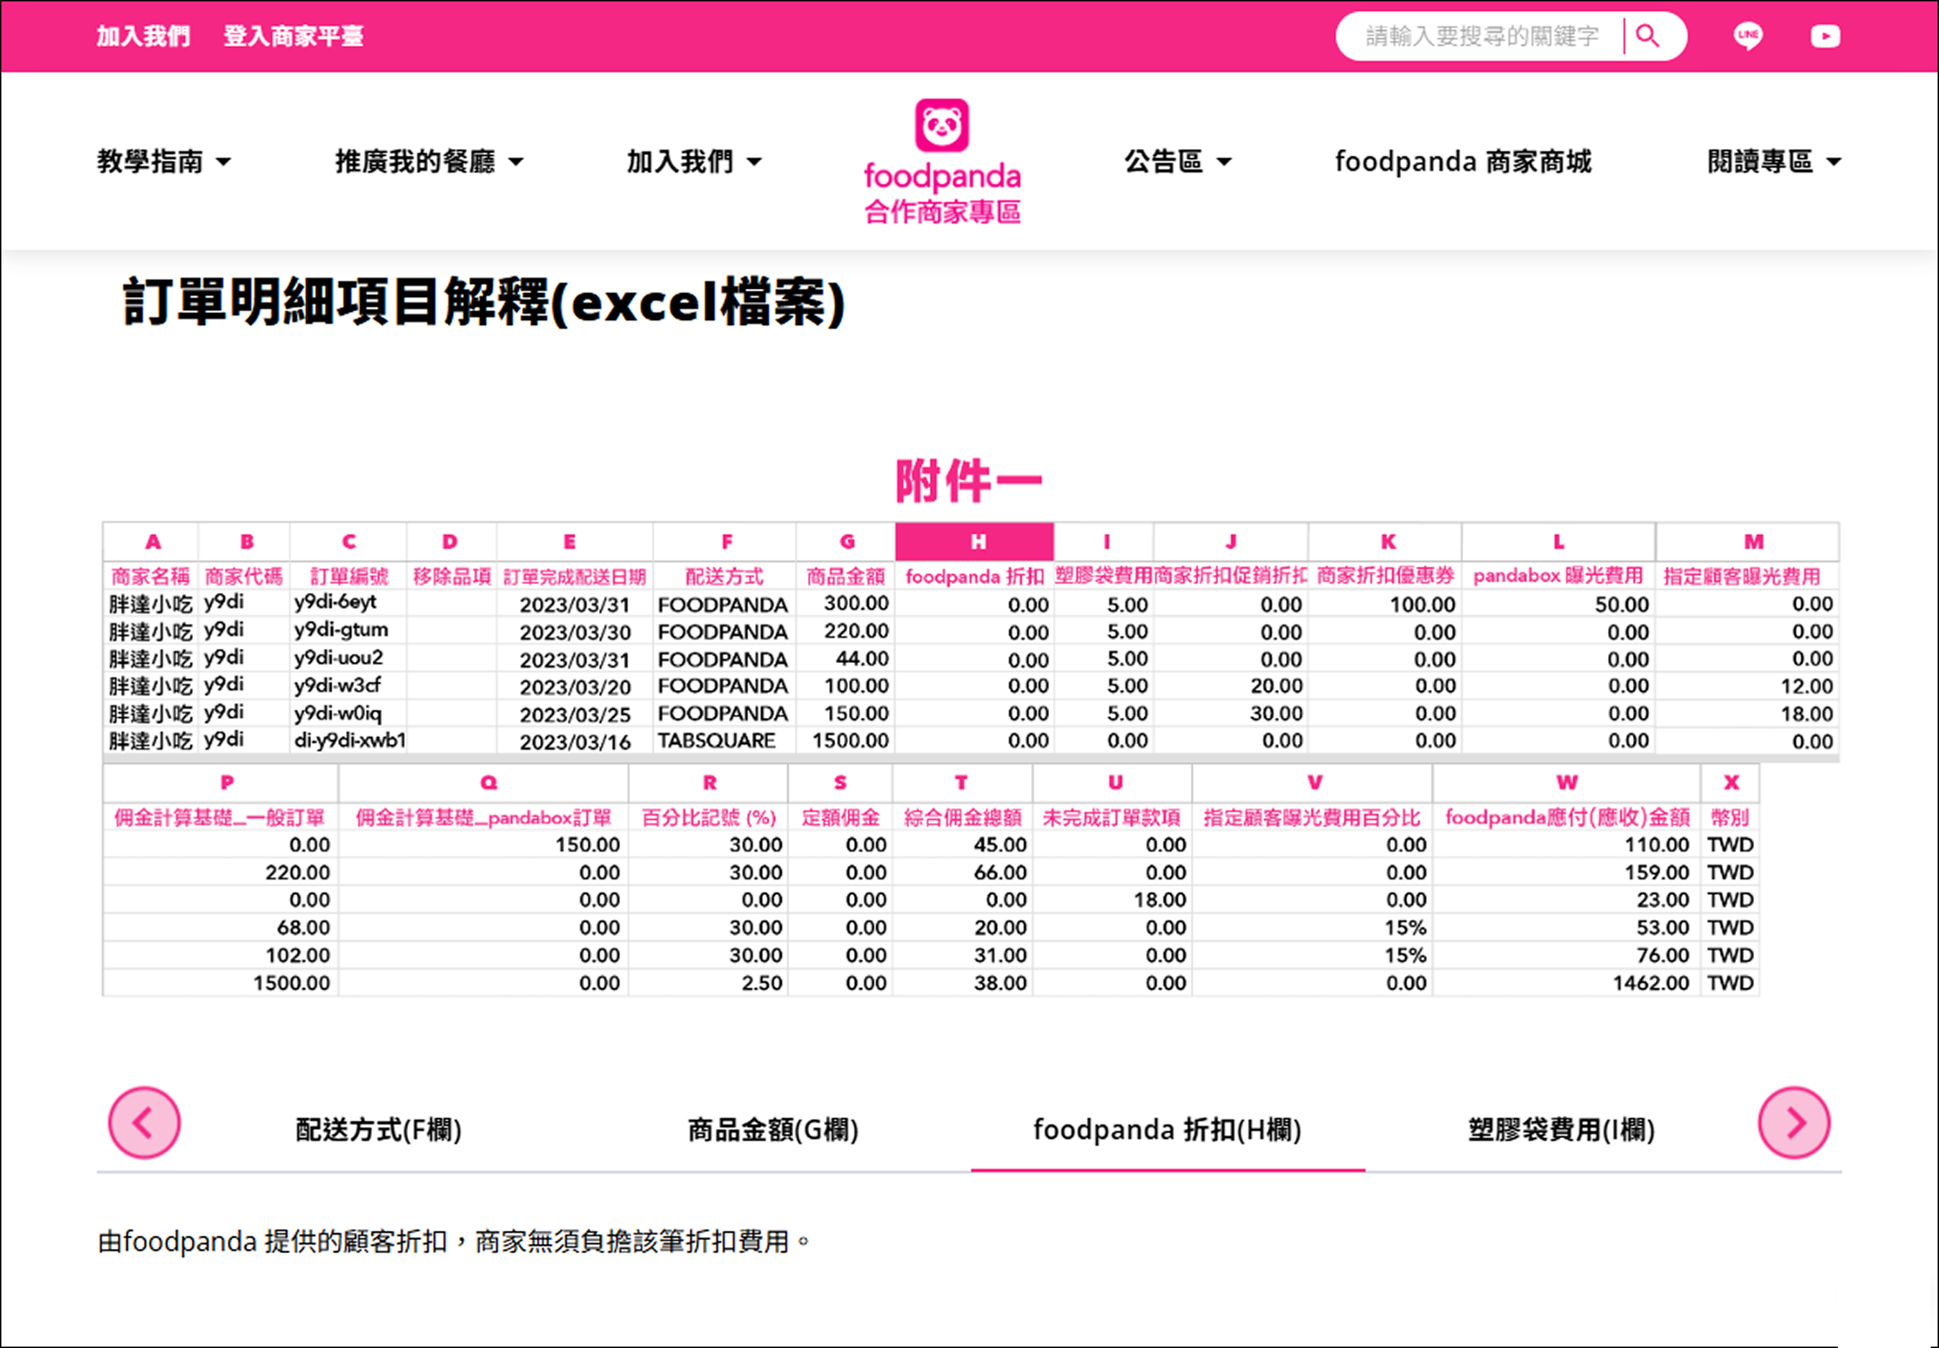
Task: Open the LINE chat icon
Action: [1747, 35]
